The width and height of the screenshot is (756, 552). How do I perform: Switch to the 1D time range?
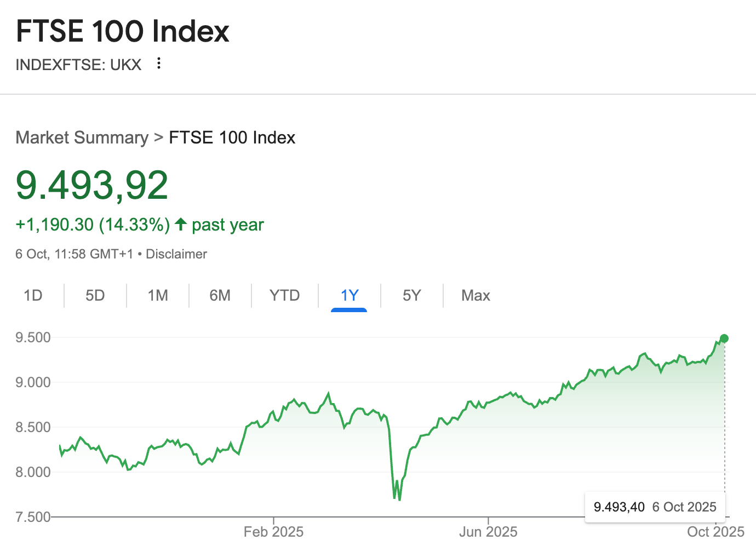pyautogui.click(x=33, y=296)
